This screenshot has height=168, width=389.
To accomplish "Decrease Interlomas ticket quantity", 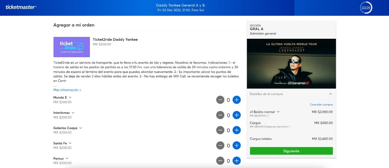I will tap(220, 115).
